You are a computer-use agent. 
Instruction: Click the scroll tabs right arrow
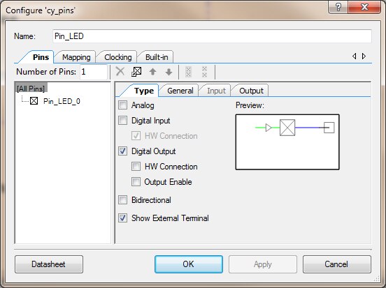coord(364,56)
